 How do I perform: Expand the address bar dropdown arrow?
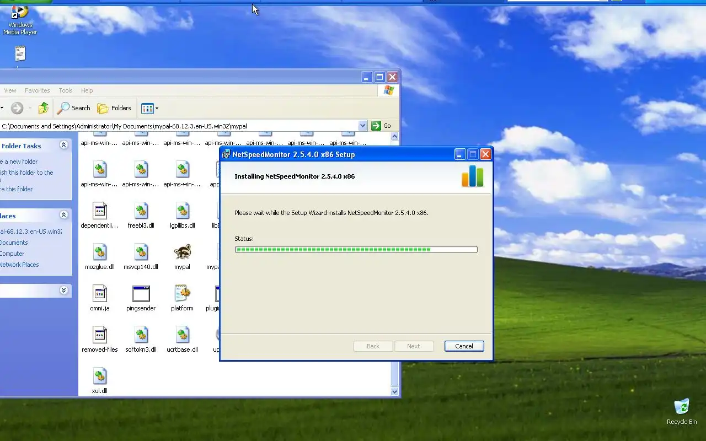[x=362, y=126]
